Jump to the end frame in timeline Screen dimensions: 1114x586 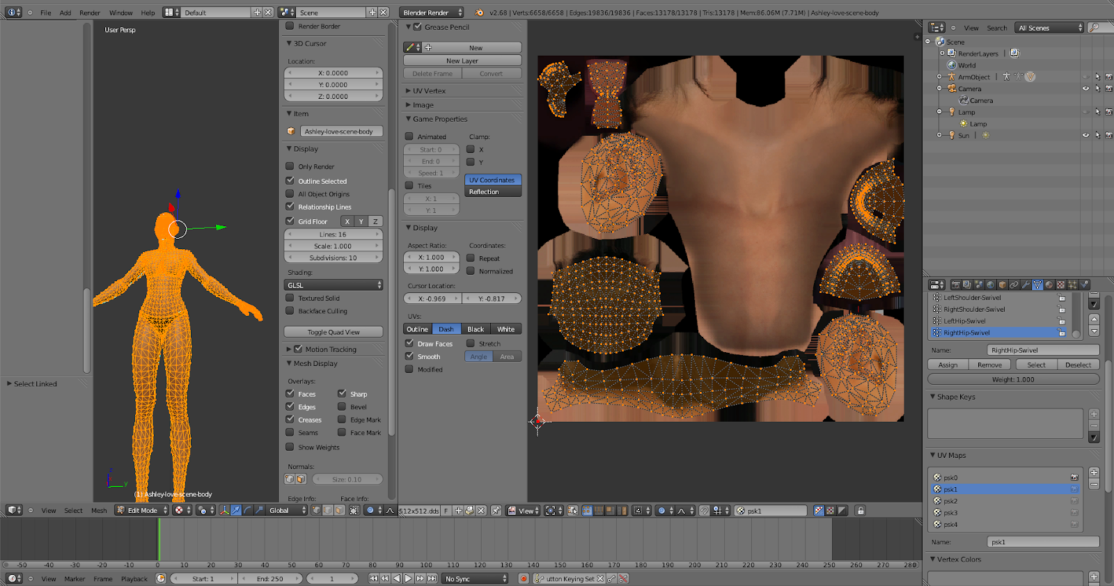(x=432, y=578)
